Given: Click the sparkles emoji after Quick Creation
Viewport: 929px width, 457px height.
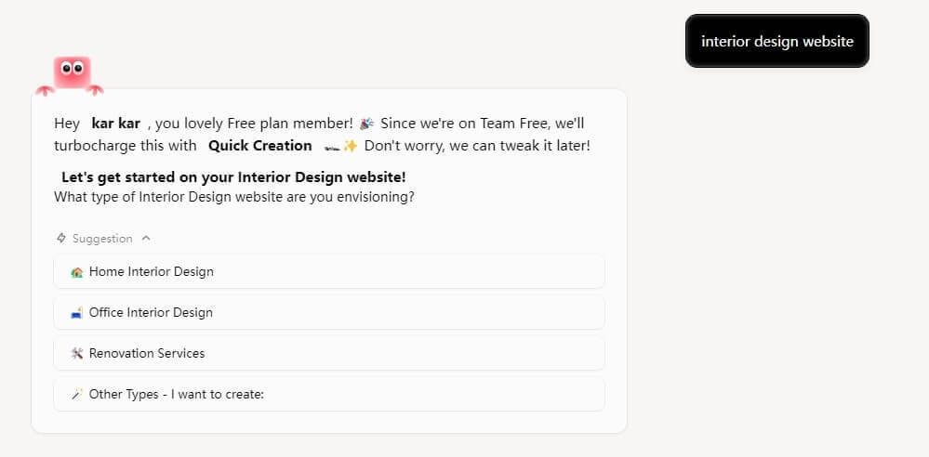Looking at the screenshot, I should [351, 146].
